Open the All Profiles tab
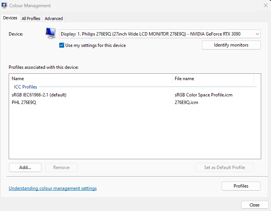Image resolution: width=271 pixels, height=211 pixels. 31,19
